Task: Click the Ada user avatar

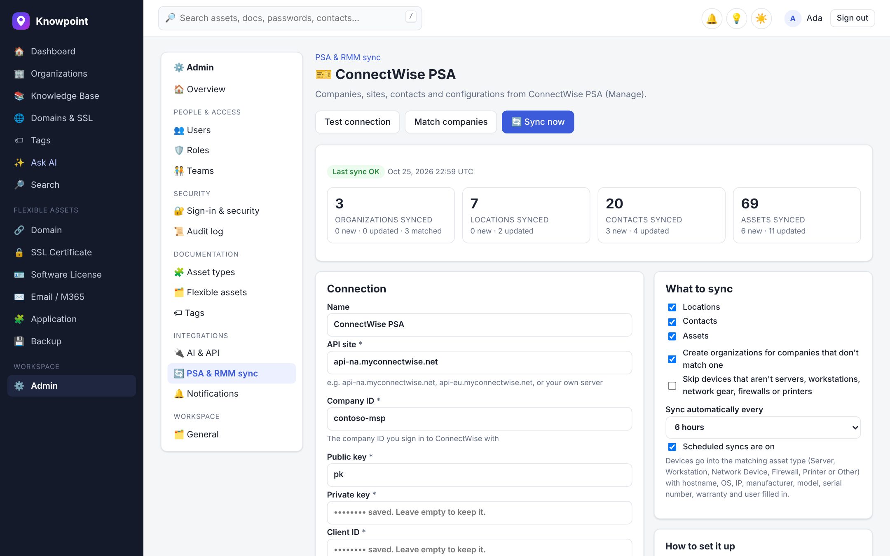Action: click(792, 19)
